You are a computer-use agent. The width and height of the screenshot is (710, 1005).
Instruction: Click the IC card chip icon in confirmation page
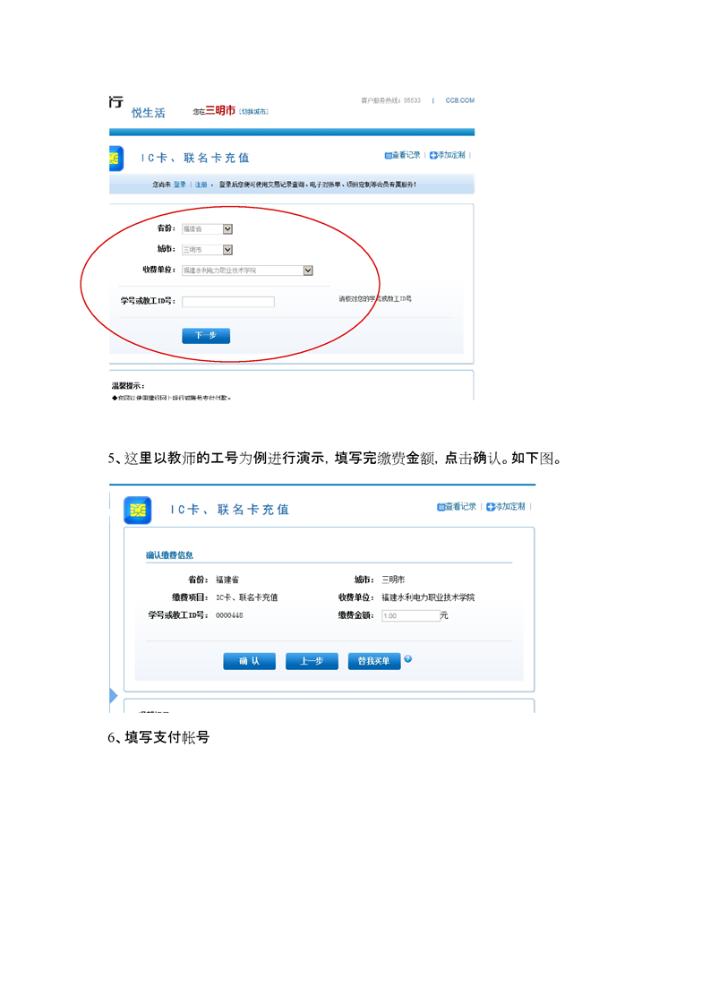pyautogui.click(x=137, y=509)
